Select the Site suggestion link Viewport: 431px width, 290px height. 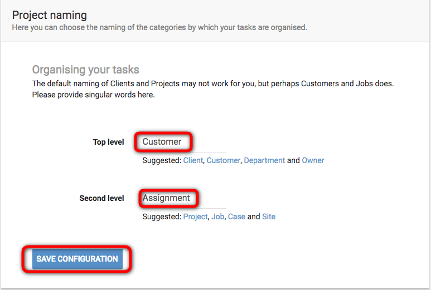point(269,217)
